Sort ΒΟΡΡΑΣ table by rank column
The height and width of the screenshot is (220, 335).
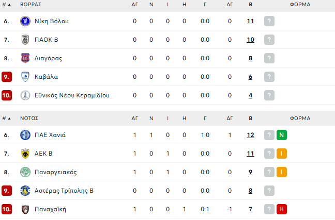pyautogui.click(x=6, y=4)
